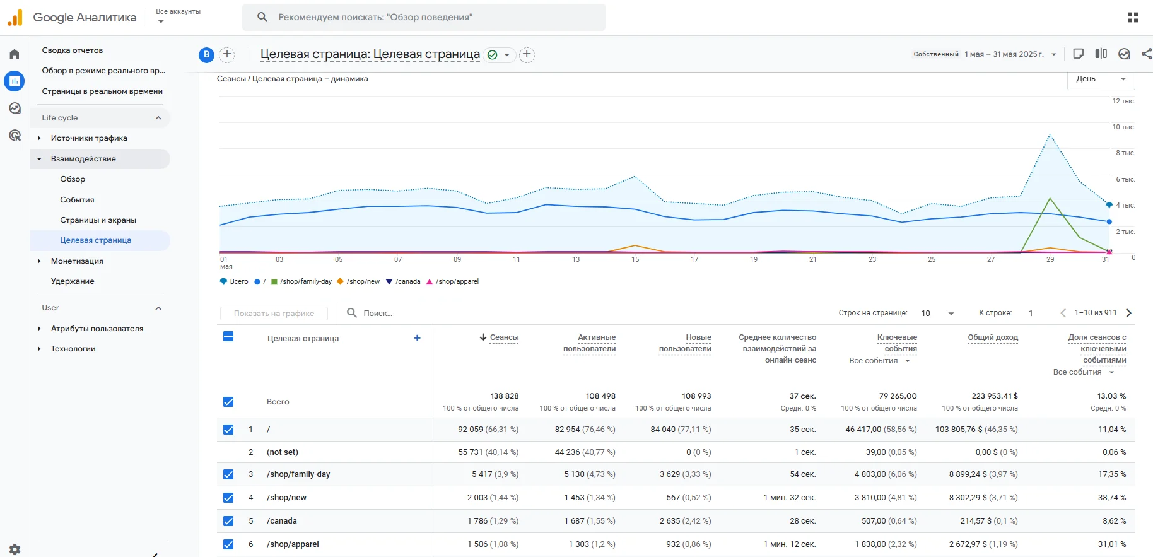Viewport: 1153px width, 557px height.
Task: Open the Admin settings gear
Action: [x=15, y=549]
